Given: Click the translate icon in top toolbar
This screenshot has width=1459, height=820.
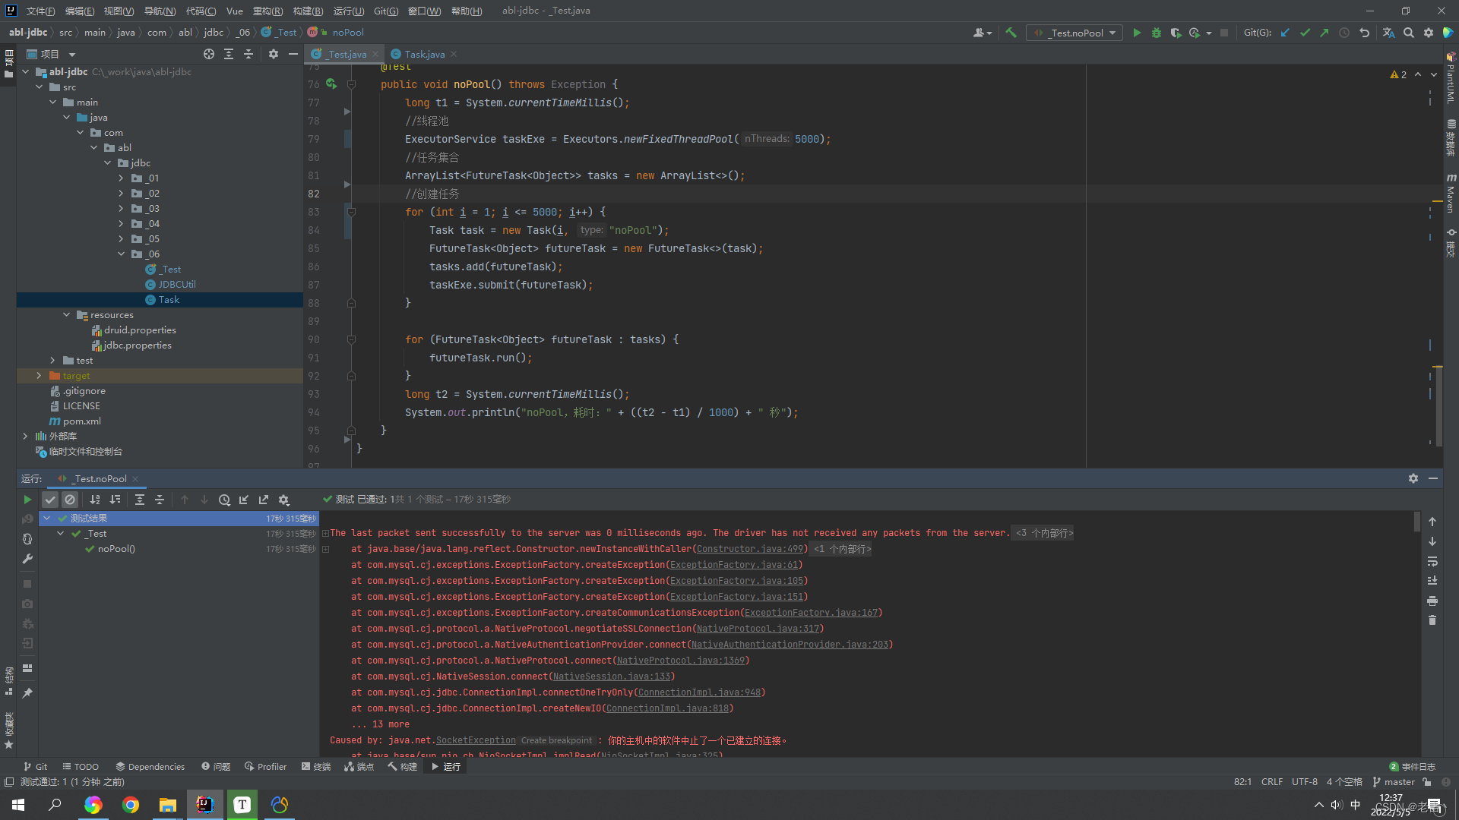Looking at the screenshot, I should pos(1388,33).
